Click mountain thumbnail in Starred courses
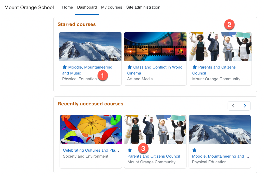The image size is (264, 176). pos(90,47)
